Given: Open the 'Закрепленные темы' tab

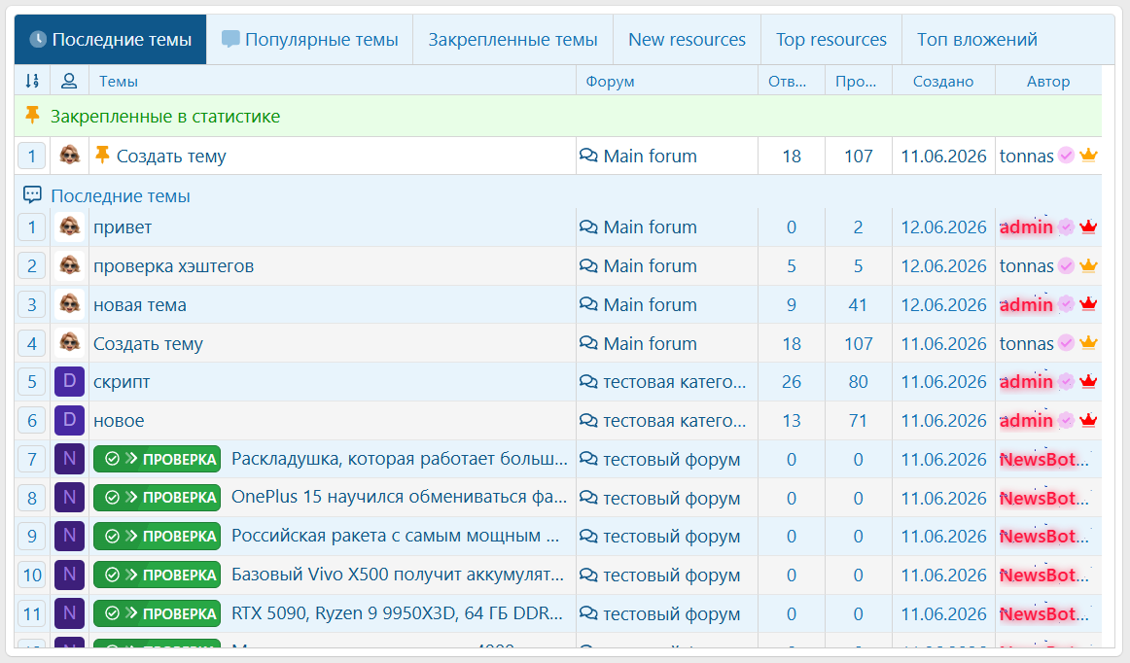Looking at the screenshot, I should click(x=513, y=40).
